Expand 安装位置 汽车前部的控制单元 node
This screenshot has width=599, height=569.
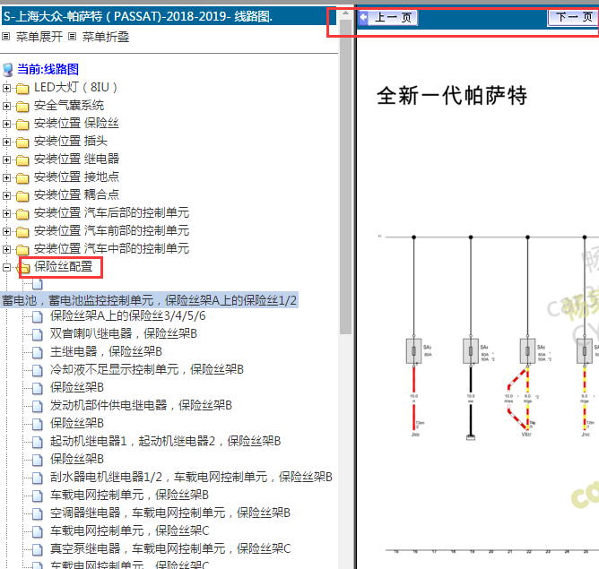(6, 232)
